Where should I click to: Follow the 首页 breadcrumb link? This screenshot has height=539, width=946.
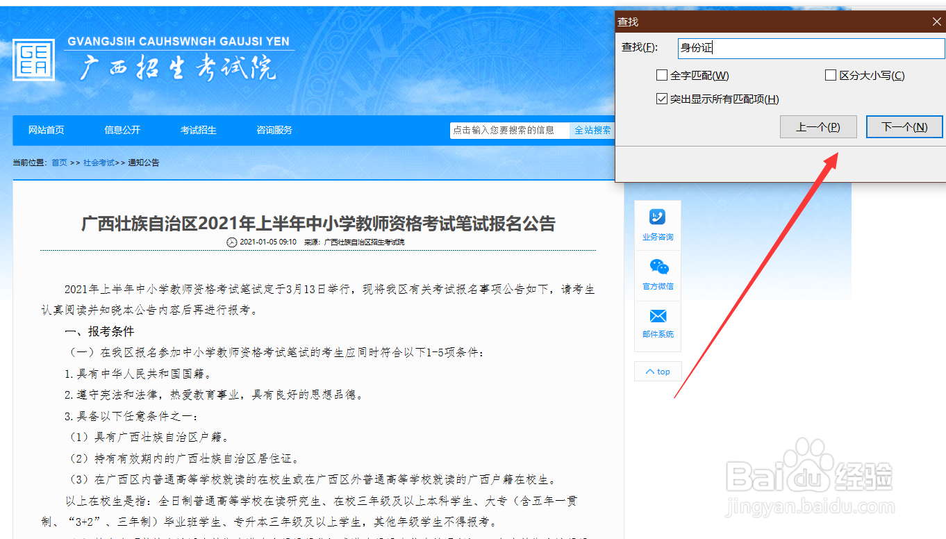(60, 163)
